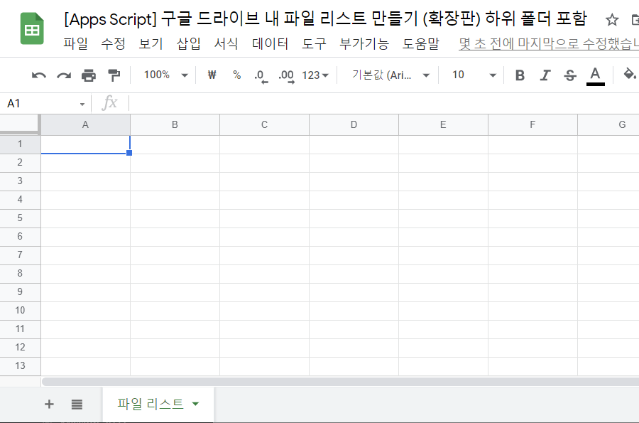Decrease decimal places button
This screenshot has height=423, width=639.
pos(261,75)
